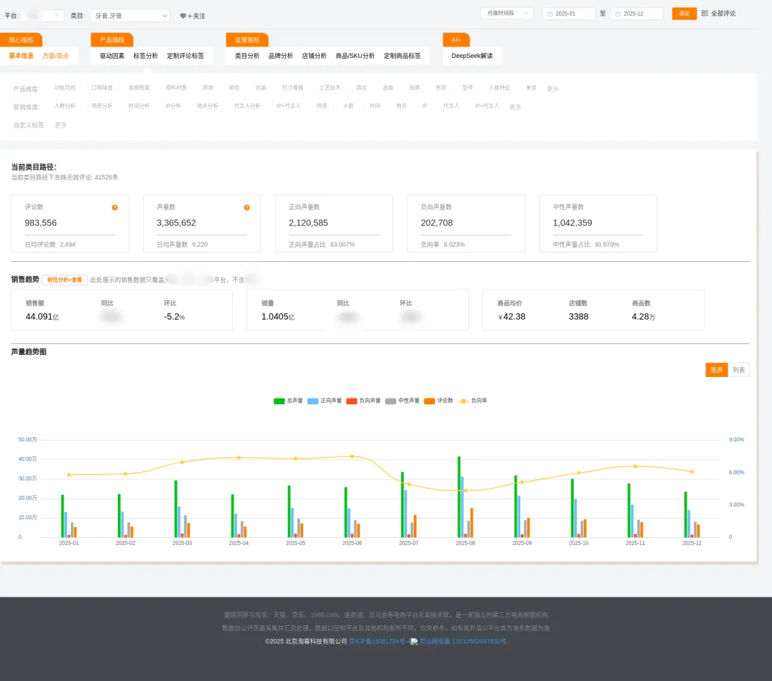Expand 更多 in the 营销维度 row
Viewport: 772px width, 681px height.
pyautogui.click(x=515, y=107)
